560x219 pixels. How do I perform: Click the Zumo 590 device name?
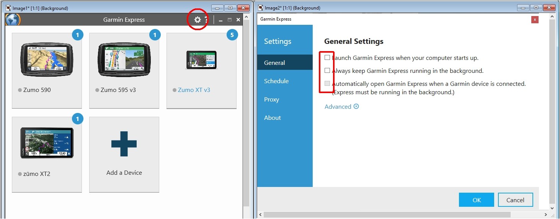pos(37,90)
